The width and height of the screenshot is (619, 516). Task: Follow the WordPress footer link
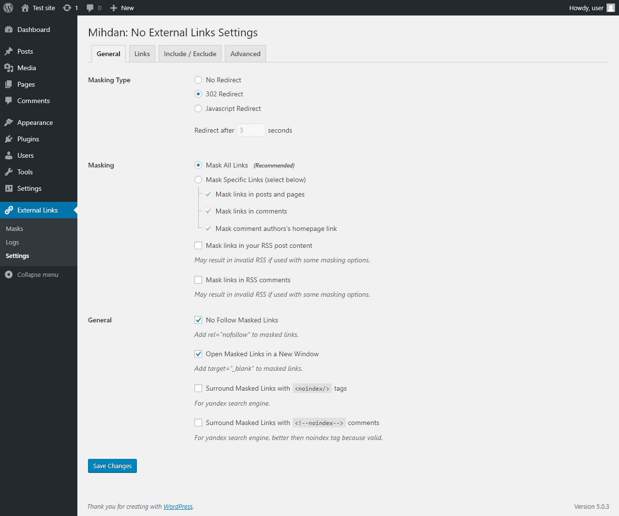(177, 506)
